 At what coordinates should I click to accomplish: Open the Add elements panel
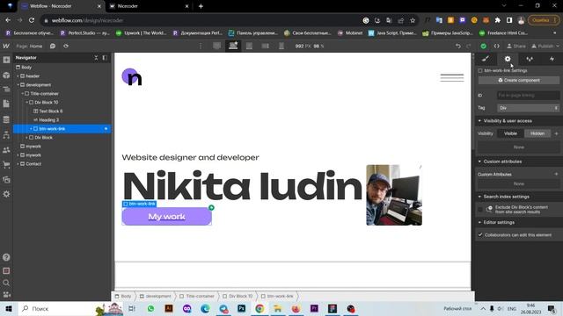point(6,60)
